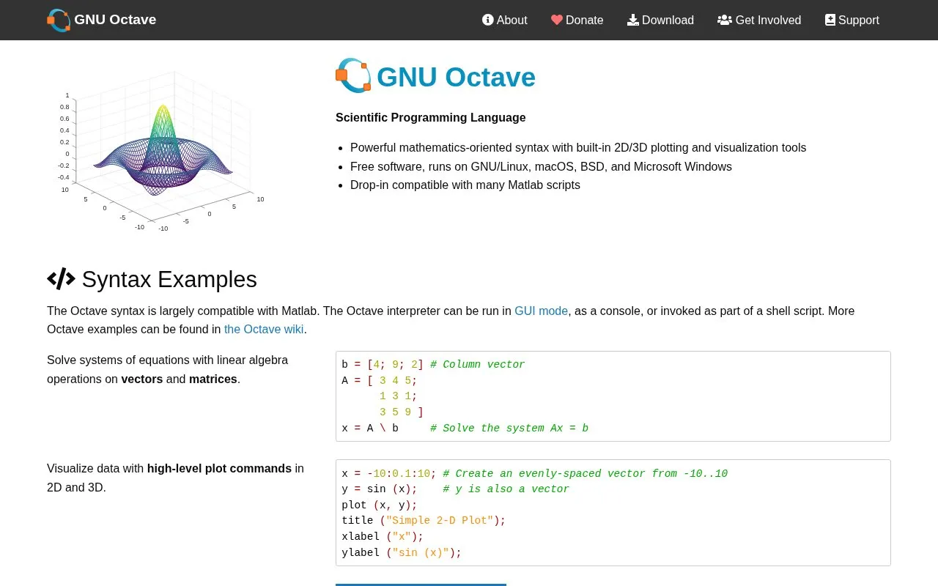Click the '# Solve the system Ax = b' comment
The height and width of the screenshot is (586, 938).
[509, 428]
